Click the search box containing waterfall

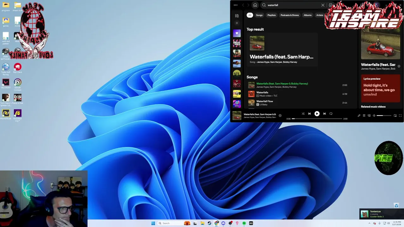(x=294, y=5)
